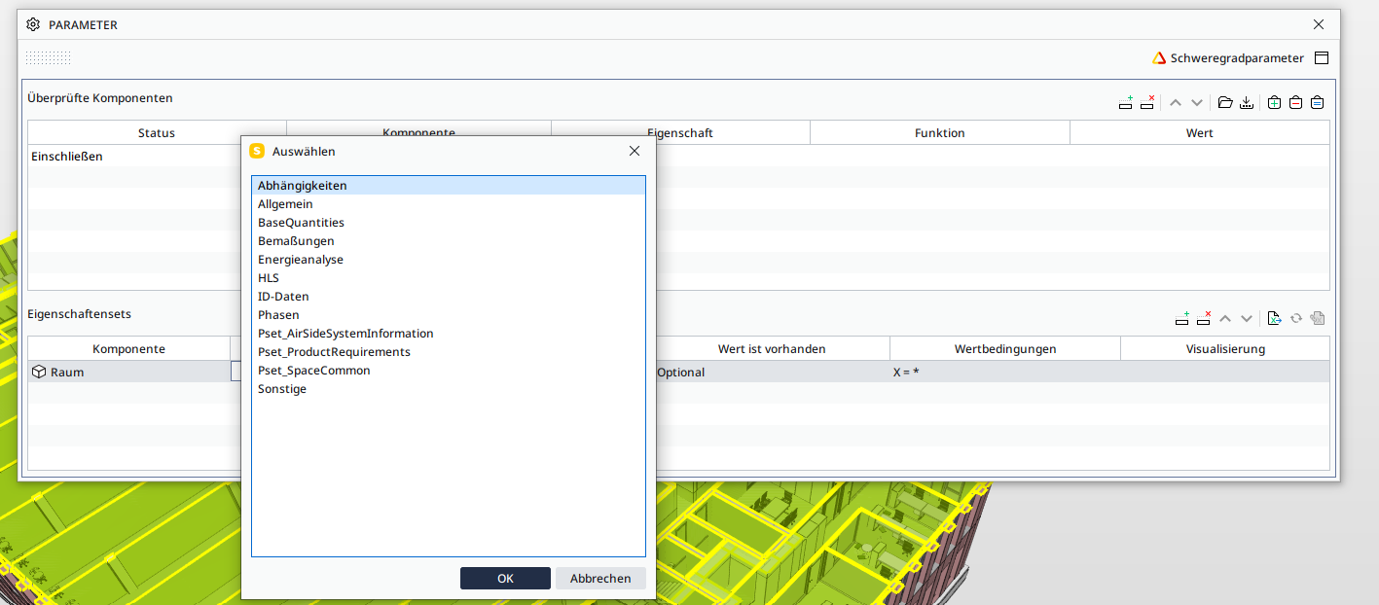Delete row icon in Eigenschaftensets toolbar
Image resolution: width=1379 pixels, height=605 pixels.
[x=1205, y=318]
